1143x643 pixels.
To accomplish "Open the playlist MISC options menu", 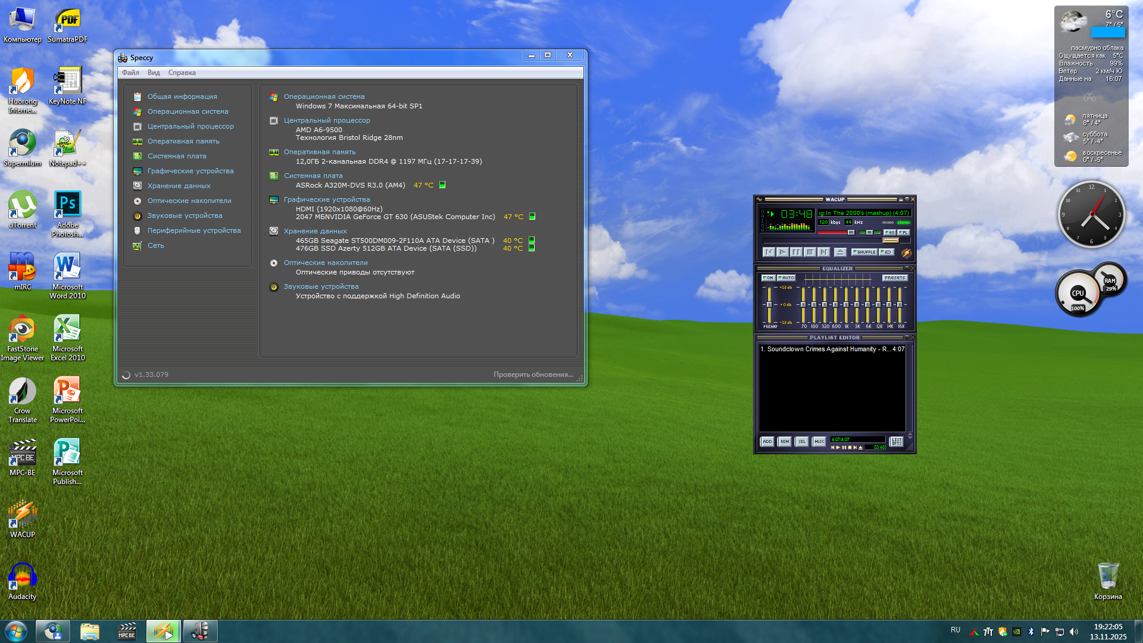I will (x=819, y=442).
